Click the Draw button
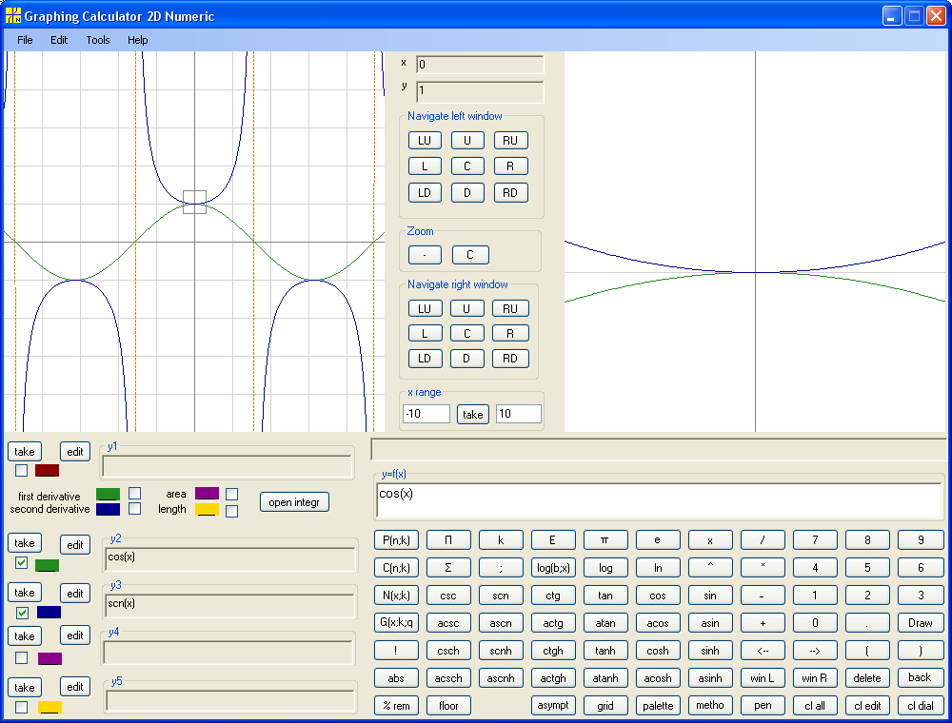 point(921,623)
